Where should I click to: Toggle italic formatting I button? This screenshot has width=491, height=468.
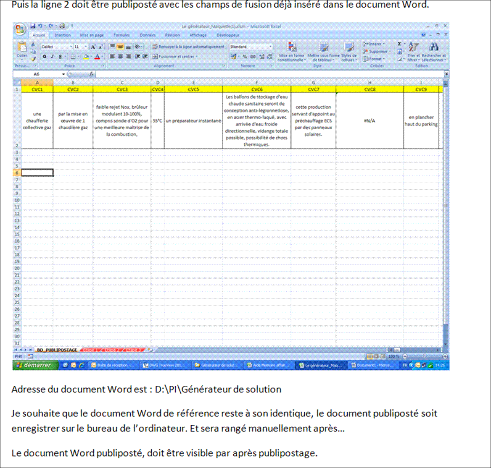coord(52,56)
